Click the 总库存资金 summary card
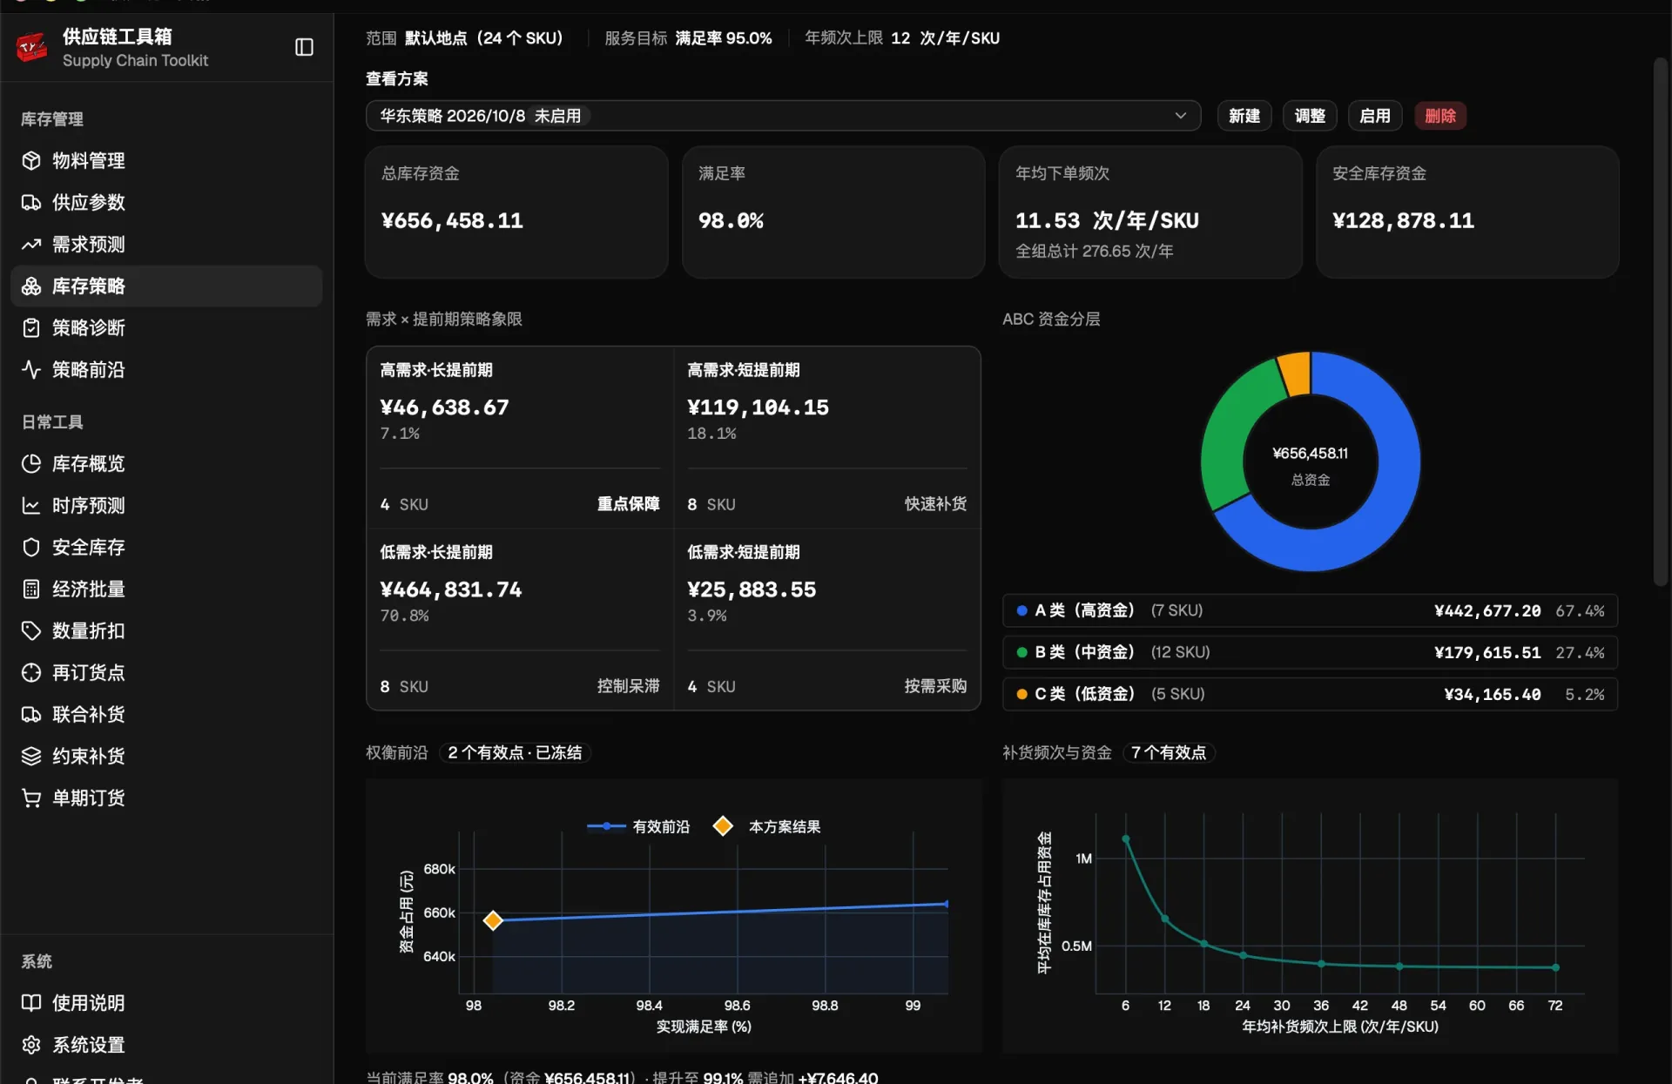1672x1084 pixels. (516, 212)
